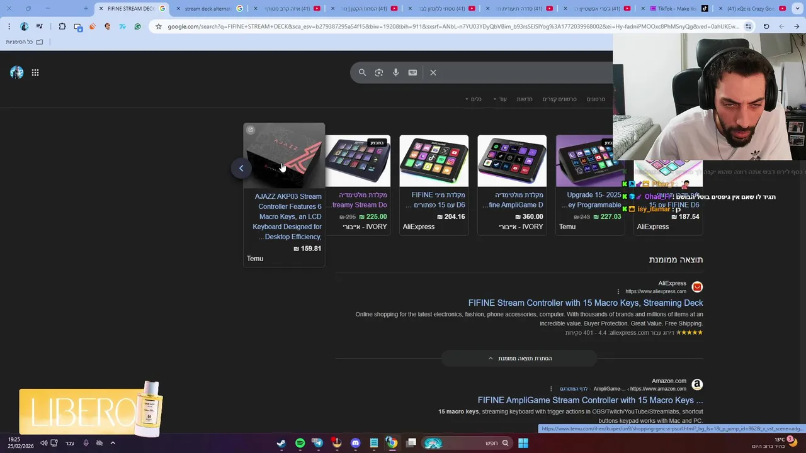806x453 pixels.
Task: Open site settings icon in address bar
Action: (x=748, y=26)
